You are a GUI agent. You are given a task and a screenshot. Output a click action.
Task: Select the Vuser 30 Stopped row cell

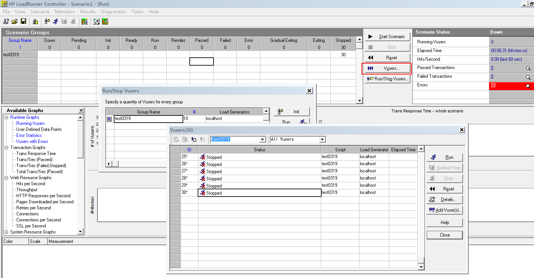tap(260, 193)
